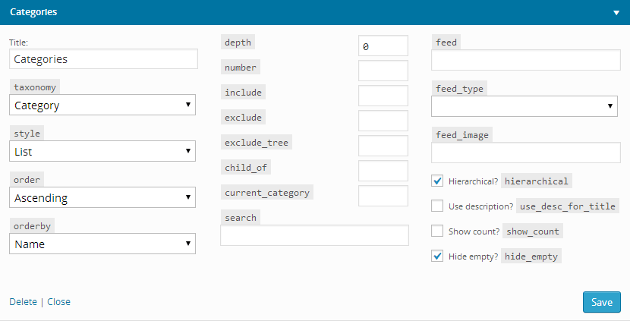Viewport: 630px width, 321px height.
Task: Open the style dropdown showing List
Action: coord(102,151)
